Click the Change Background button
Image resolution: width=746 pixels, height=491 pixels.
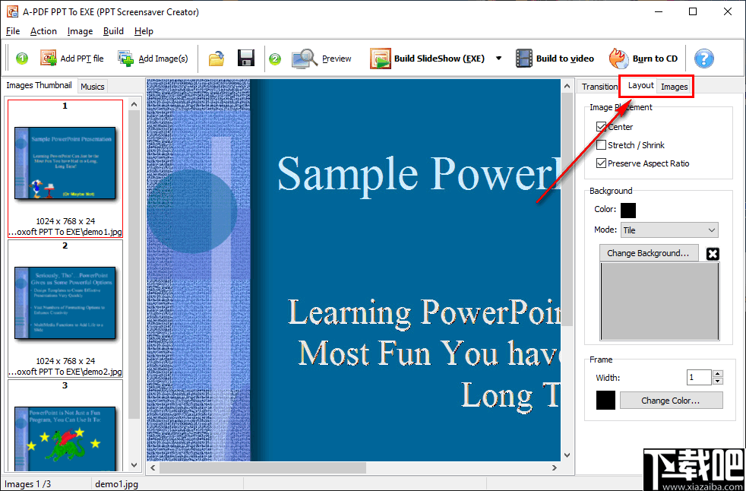pyautogui.click(x=649, y=252)
